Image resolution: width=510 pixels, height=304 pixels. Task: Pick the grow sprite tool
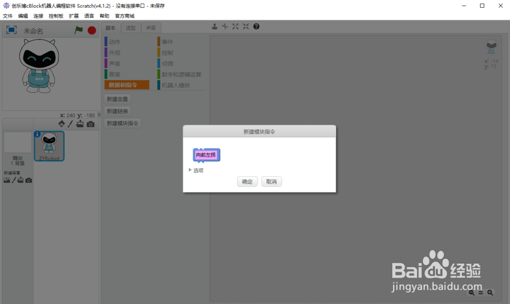pyautogui.click(x=235, y=26)
